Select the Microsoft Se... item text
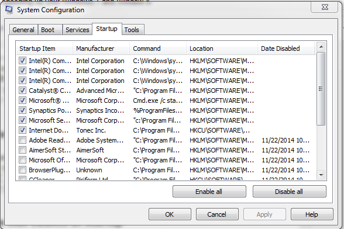The width and height of the screenshot is (344, 229). click(50, 120)
